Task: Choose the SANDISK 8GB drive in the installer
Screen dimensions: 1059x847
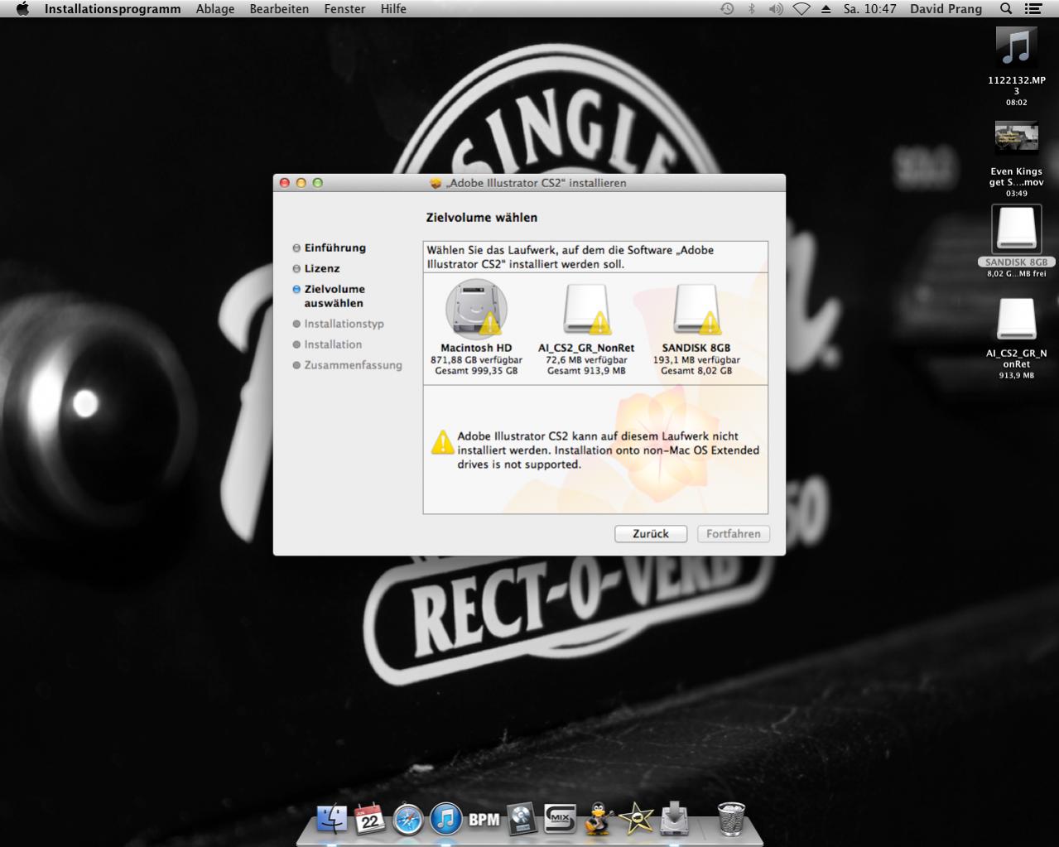Action: point(696,310)
